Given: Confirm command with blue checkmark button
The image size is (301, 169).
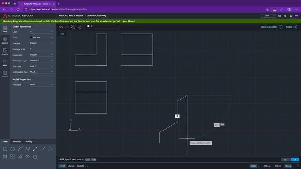Looking at the screenshot, I should 295,160.
